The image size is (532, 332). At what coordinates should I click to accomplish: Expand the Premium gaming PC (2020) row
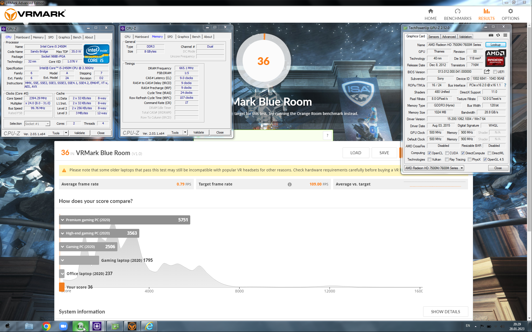click(63, 220)
